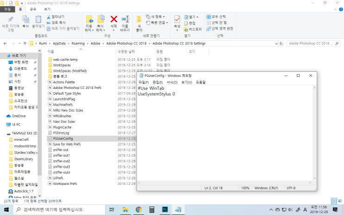344x215 pixels.
Task: Show hidden system tray icons
Action: [271, 210]
